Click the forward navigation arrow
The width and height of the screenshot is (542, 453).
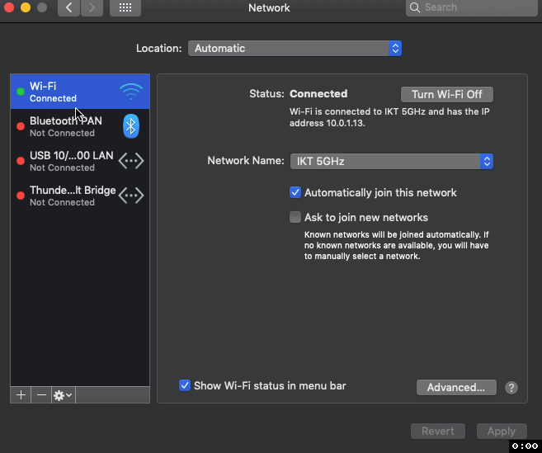click(92, 7)
